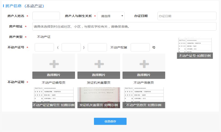Screen dimensions: 221x132
Task: Click 不动产证号 box inside the parentheses
Action: (71, 47)
